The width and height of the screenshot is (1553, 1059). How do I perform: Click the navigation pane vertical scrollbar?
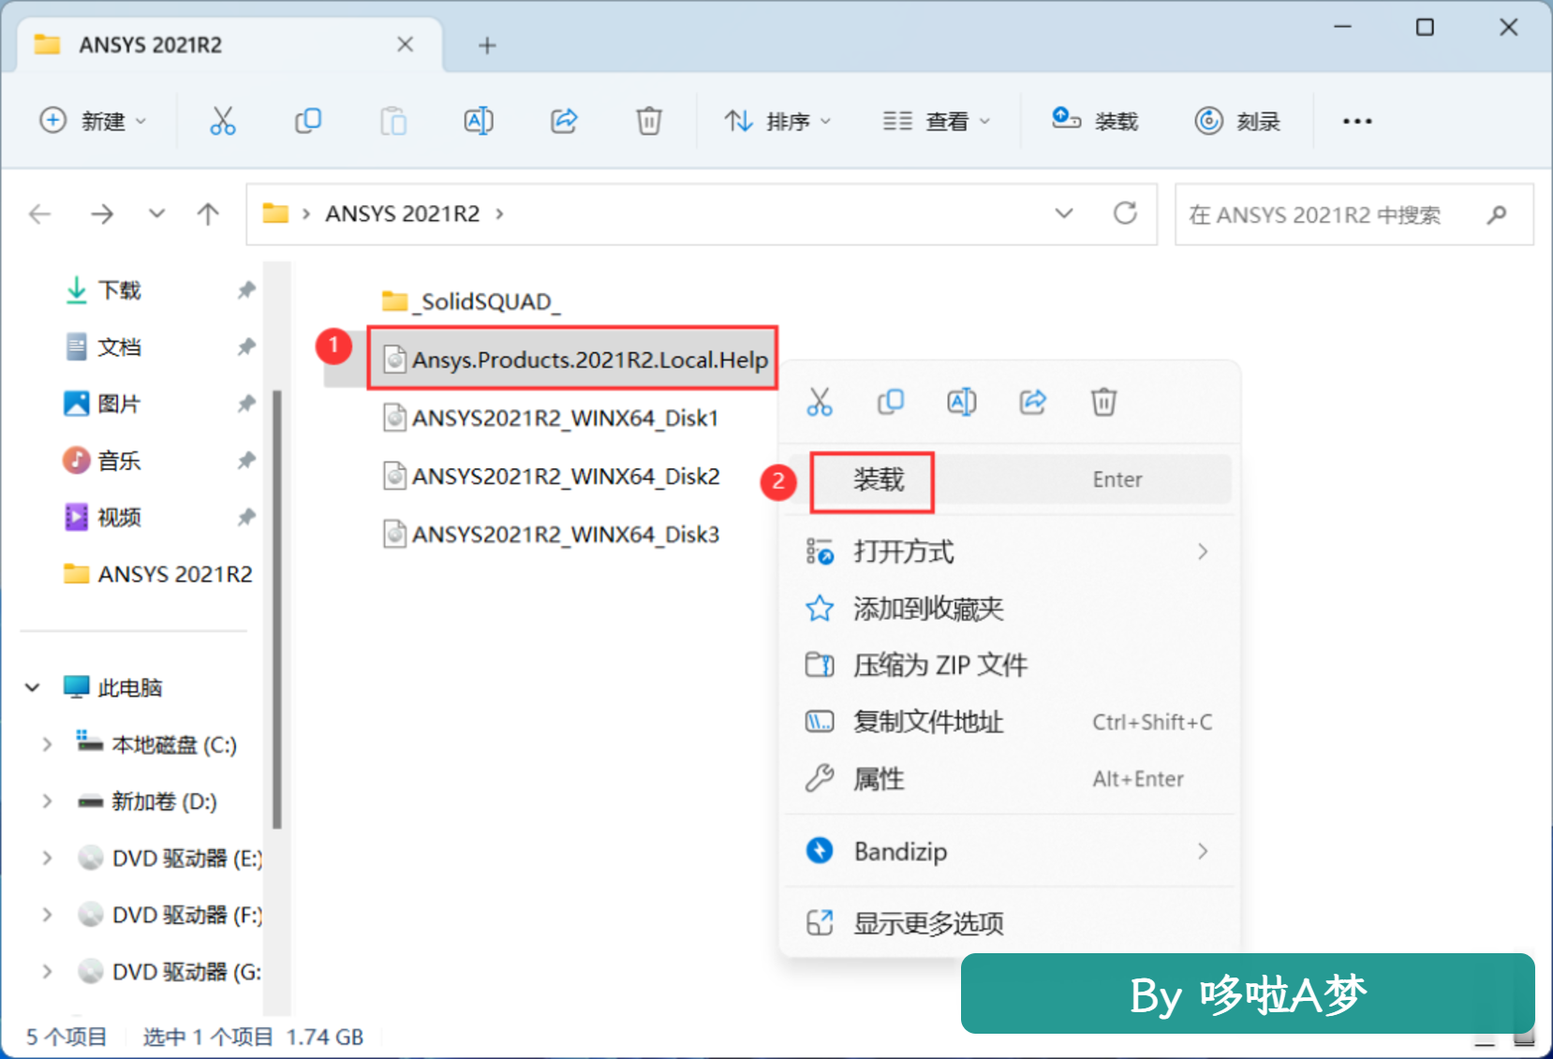pos(276,609)
